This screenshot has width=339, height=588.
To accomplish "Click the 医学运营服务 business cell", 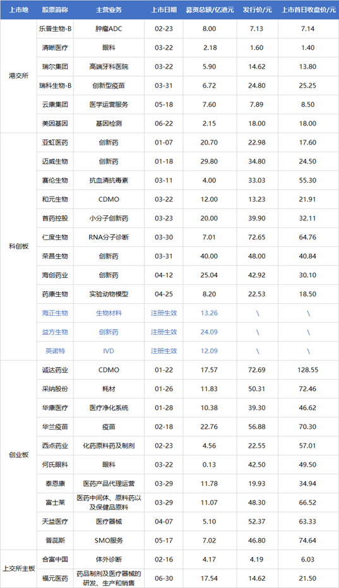I will [x=109, y=105].
